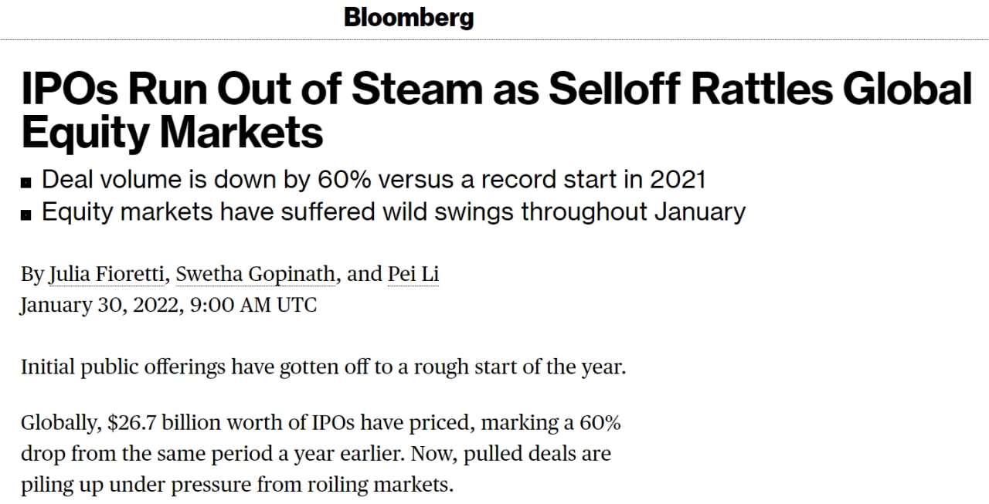Screen dimensions: 989x504
Task: Click the square bullet before 'Equity markets have'
Action: [26, 214]
